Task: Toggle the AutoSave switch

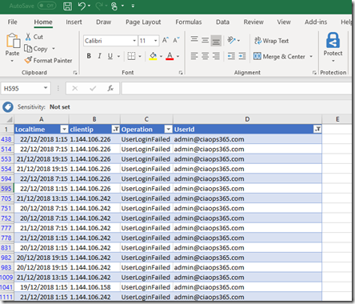Action: [46, 6]
